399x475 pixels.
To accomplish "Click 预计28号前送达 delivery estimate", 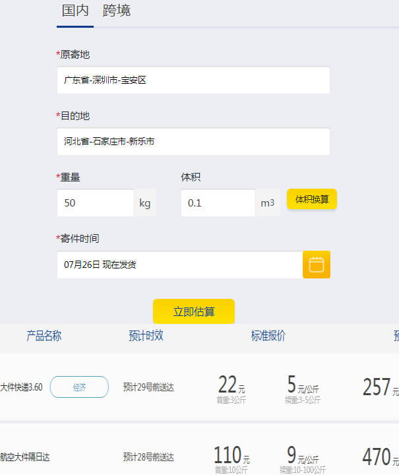I will point(148,457).
